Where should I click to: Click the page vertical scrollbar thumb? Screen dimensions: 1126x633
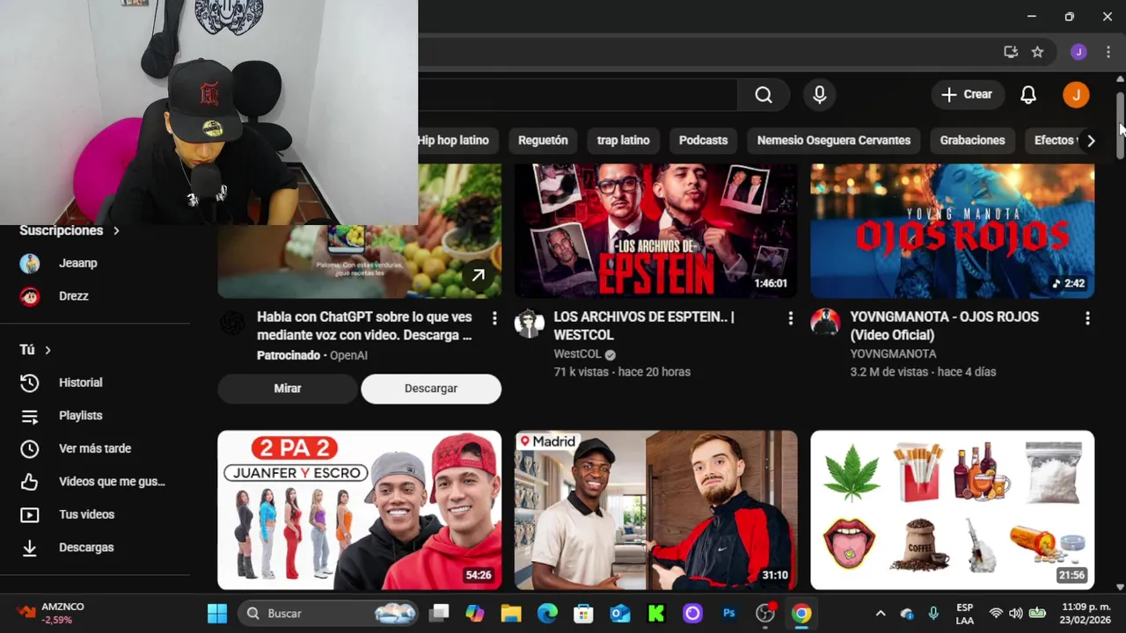[x=1120, y=125]
